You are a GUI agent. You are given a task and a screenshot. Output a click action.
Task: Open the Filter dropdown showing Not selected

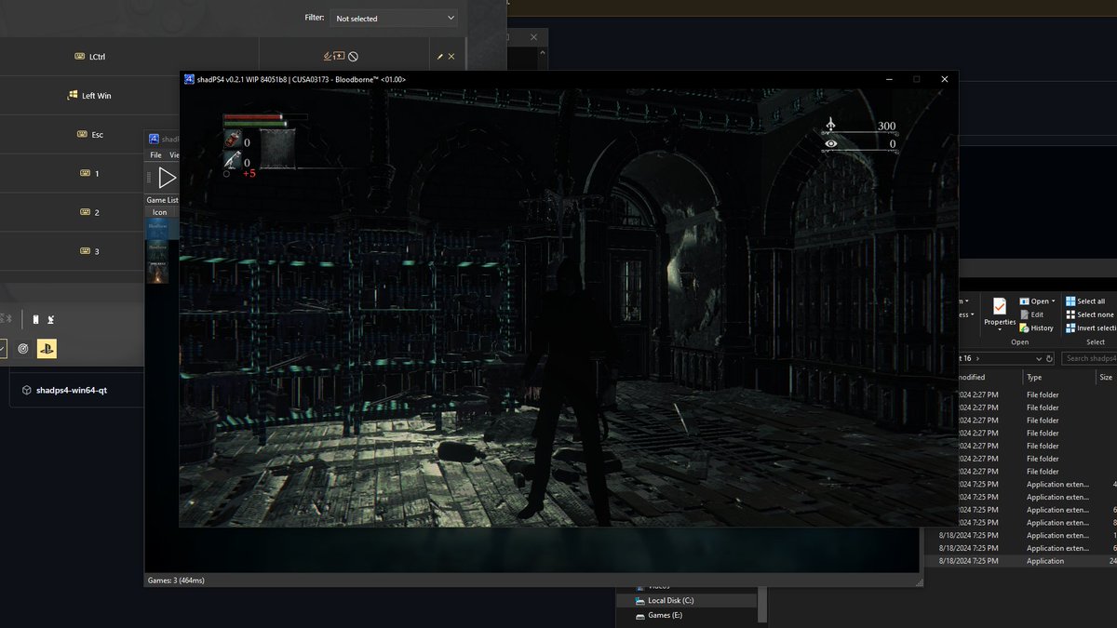pos(394,18)
